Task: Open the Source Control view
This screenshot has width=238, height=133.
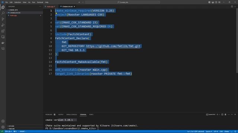Action: tap(3, 19)
